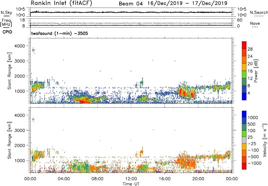Click the gray band of the velocity colorbar
The image size is (268, 186).
[x=244, y=140]
